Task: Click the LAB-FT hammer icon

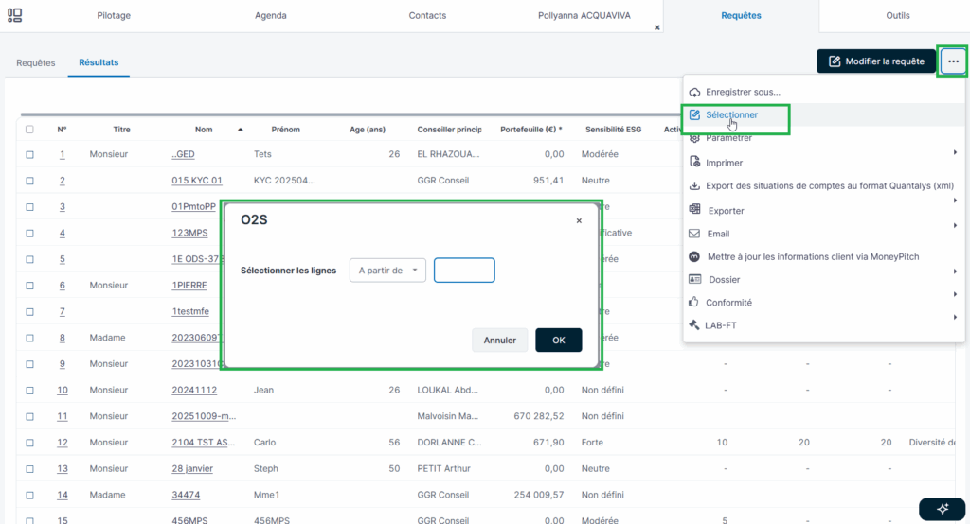Action: (x=694, y=325)
